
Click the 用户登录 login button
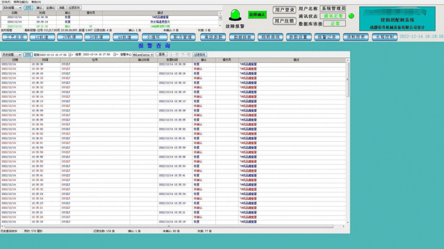tap(284, 10)
